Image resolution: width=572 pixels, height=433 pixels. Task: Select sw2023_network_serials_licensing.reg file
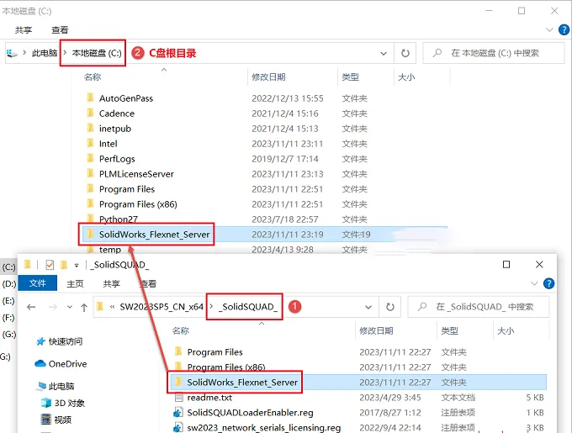(x=263, y=427)
